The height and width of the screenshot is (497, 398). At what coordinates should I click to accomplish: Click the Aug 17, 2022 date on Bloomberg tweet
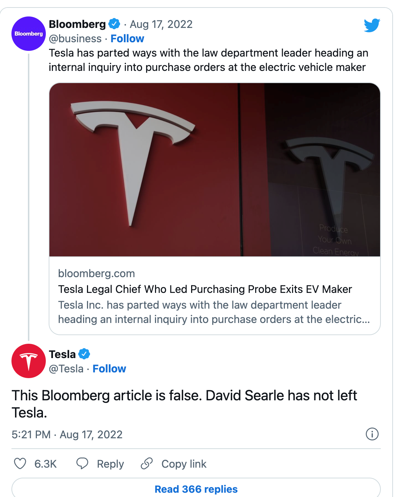(161, 24)
